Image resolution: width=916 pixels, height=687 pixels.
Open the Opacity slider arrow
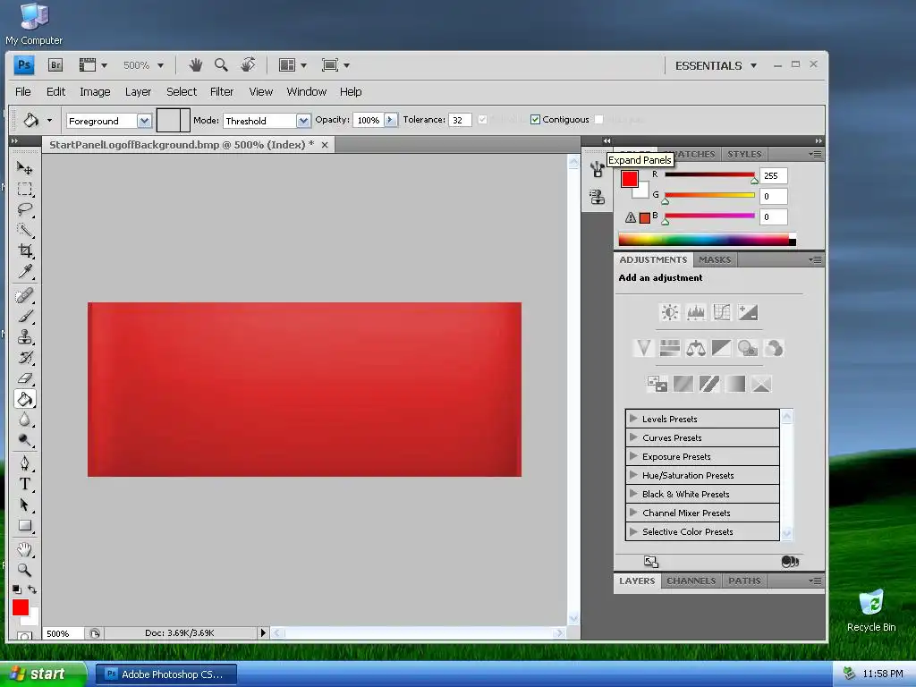391,120
